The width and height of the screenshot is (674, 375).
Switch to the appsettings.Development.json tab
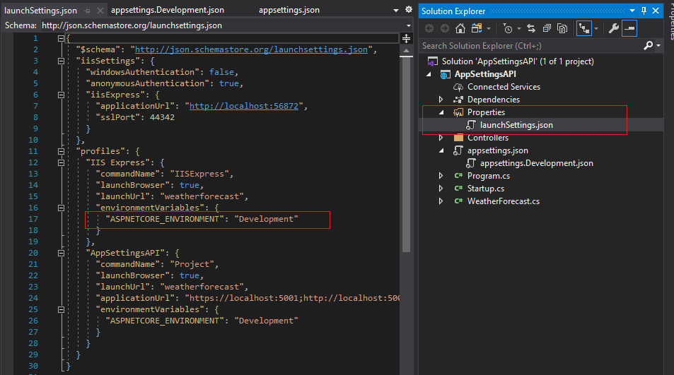tap(168, 10)
